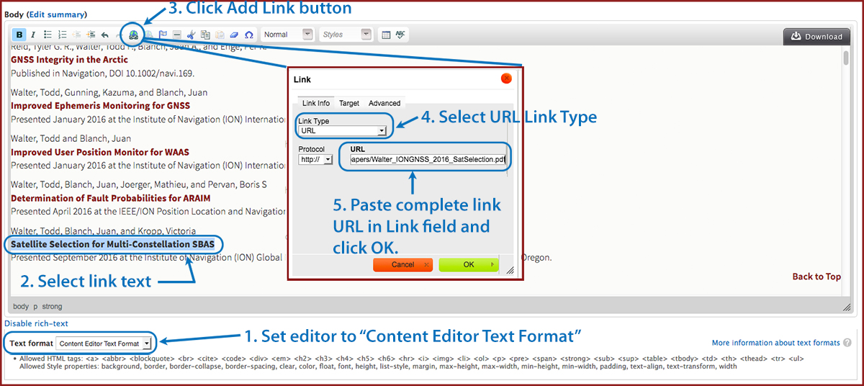
Task: Switch to the Advanced tab in Link dialog
Action: pyautogui.click(x=384, y=104)
